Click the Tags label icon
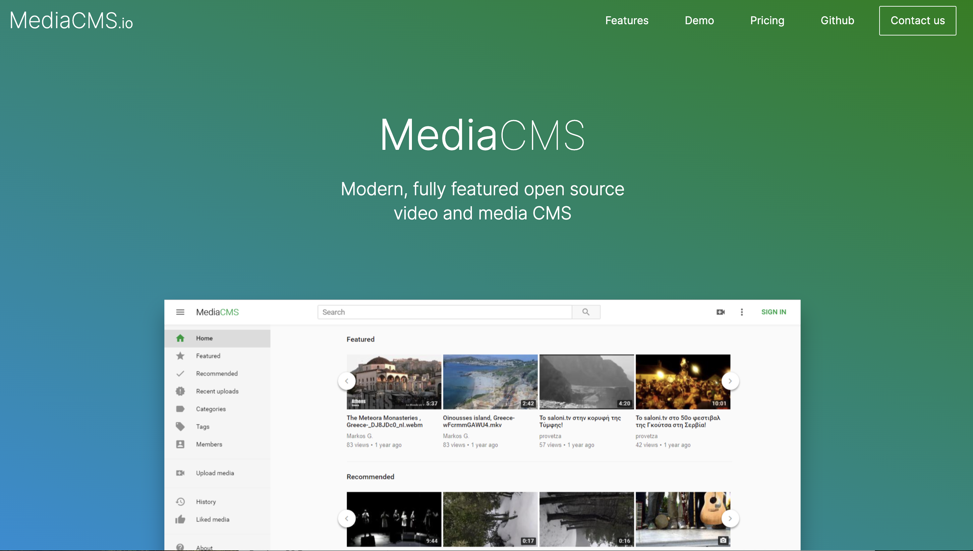 pos(181,426)
